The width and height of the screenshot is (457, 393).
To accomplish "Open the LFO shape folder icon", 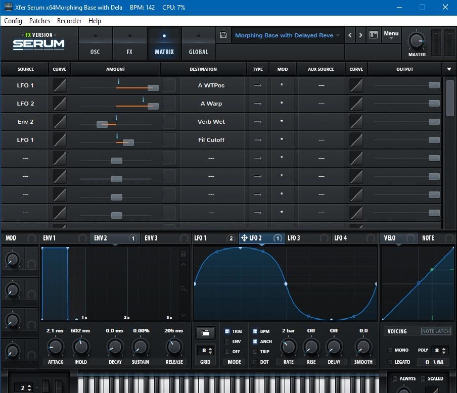I will tap(205, 333).
